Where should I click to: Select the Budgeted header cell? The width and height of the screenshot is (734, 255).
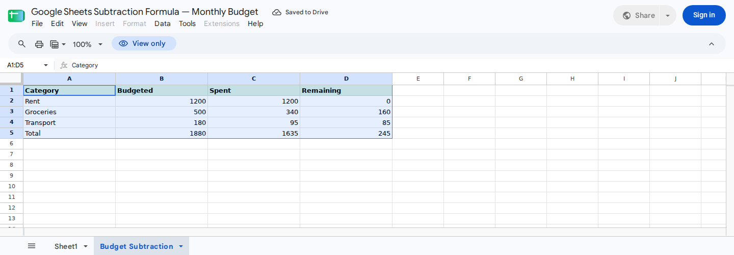point(162,90)
